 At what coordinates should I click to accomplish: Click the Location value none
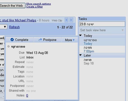(x=30, y=76)
